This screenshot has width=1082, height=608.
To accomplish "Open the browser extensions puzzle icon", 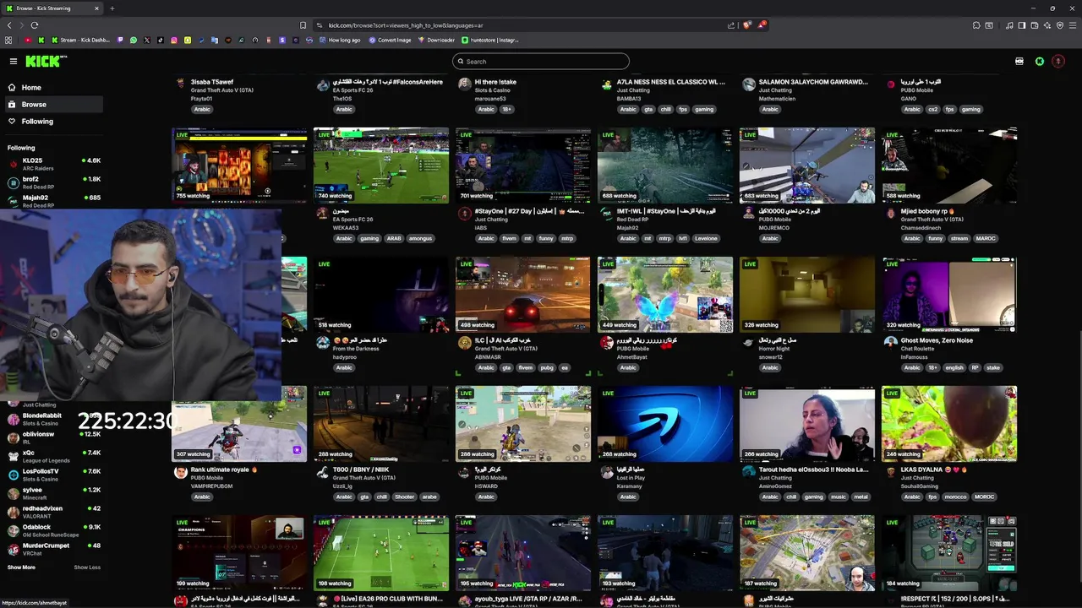I will pos(976,25).
